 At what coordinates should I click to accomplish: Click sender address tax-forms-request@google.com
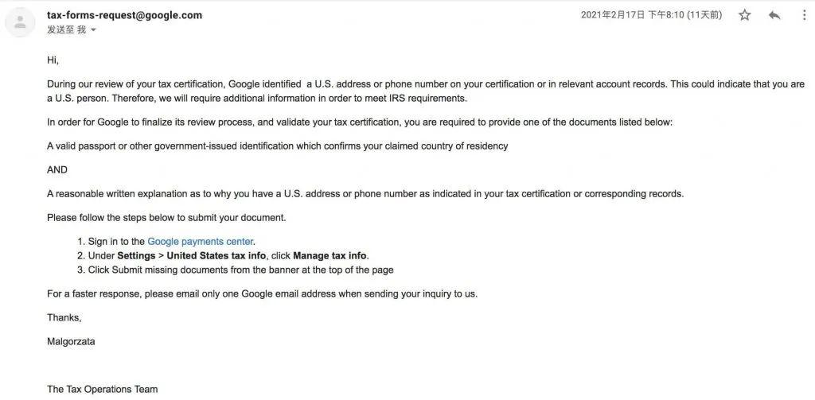pyautogui.click(x=125, y=15)
